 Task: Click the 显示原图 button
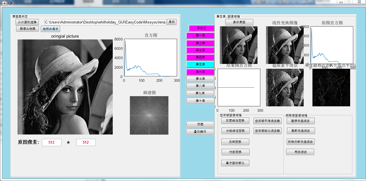point(239,22)
